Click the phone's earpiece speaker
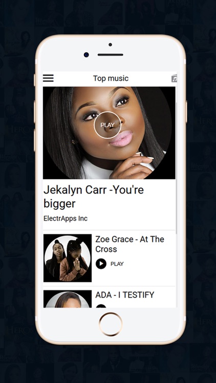216x383 pixels. (111, 55)
